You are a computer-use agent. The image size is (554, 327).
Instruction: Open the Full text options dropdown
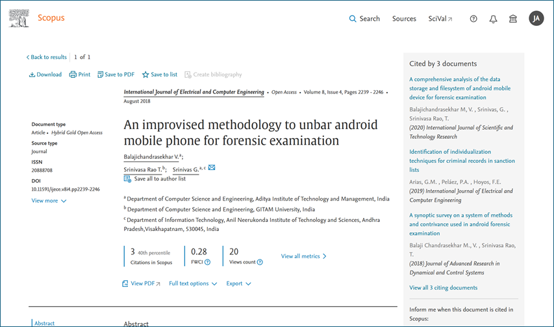(x=193, y=284)
